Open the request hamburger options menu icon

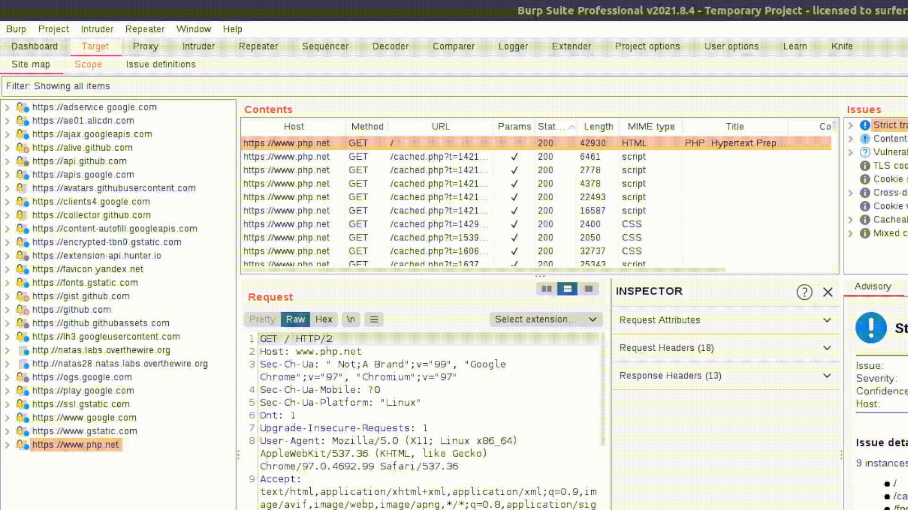pos(374,320)
